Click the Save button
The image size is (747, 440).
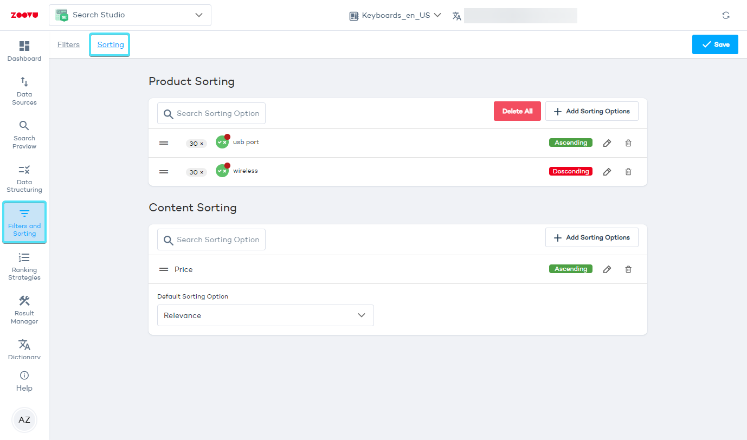(x=715, y=44)
